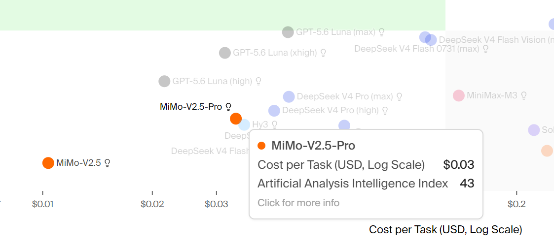Select the orange MiMo-V2.5 data point

(x=48, y=163)
